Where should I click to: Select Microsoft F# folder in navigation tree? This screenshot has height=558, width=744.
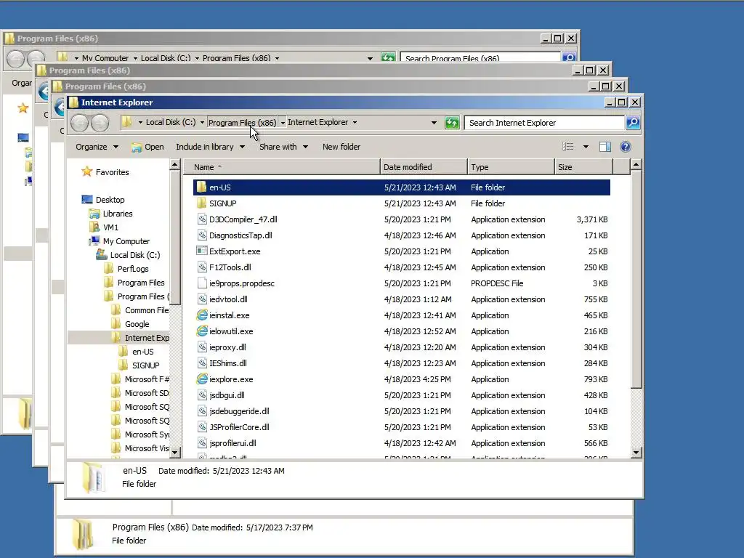[147, 379]
